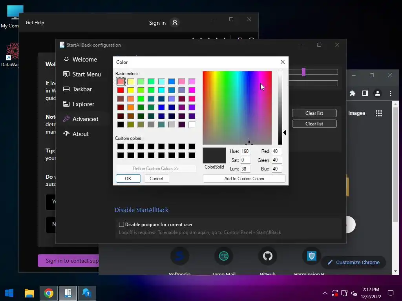Open Google apps grid icon
The height and width of the screenshot is (301, 402).
click(x=379, y=113)
